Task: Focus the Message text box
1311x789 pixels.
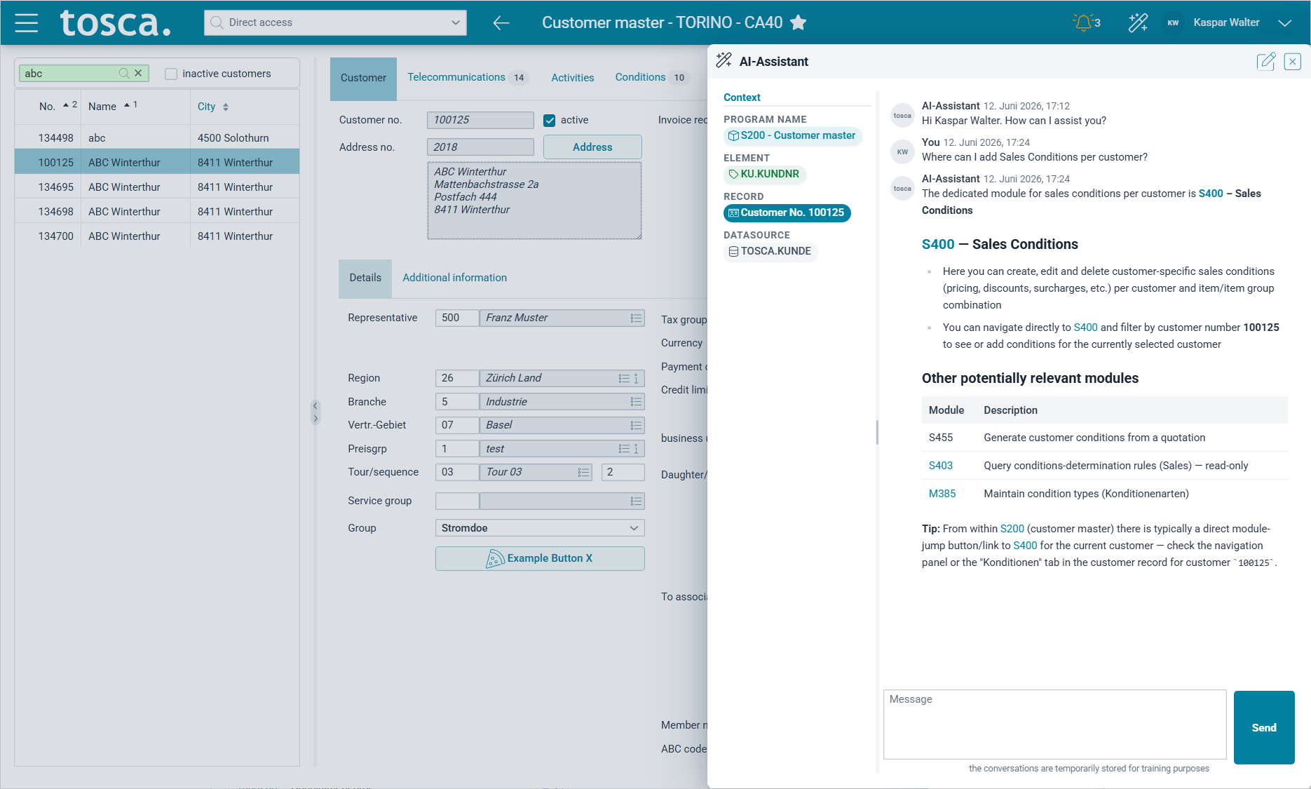Action: click(1054, 724)
